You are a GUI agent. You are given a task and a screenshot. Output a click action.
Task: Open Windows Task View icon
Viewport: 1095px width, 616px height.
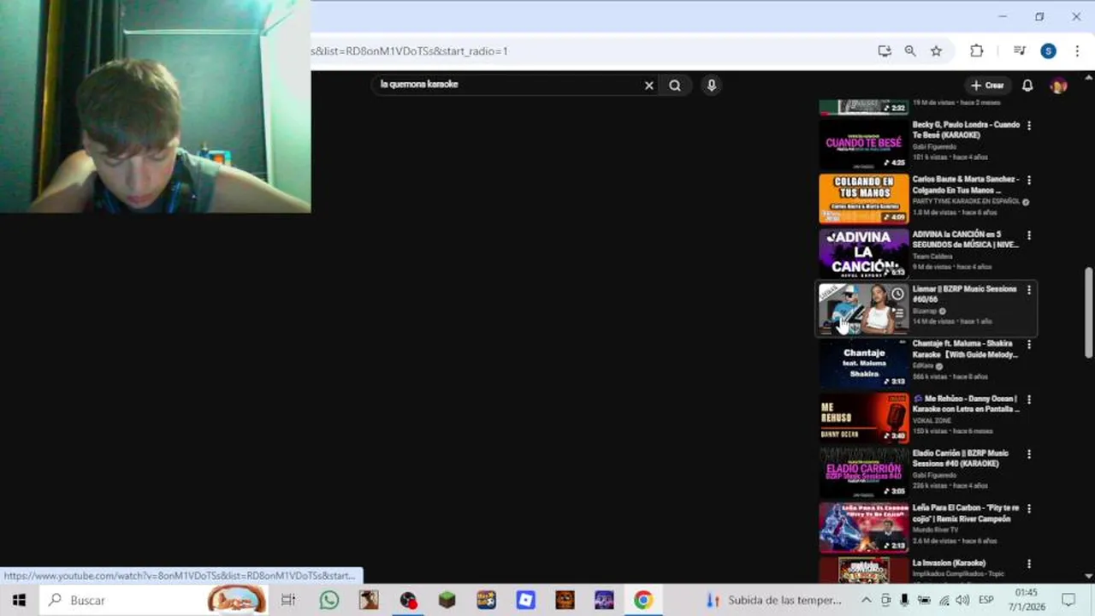point(288,600)
